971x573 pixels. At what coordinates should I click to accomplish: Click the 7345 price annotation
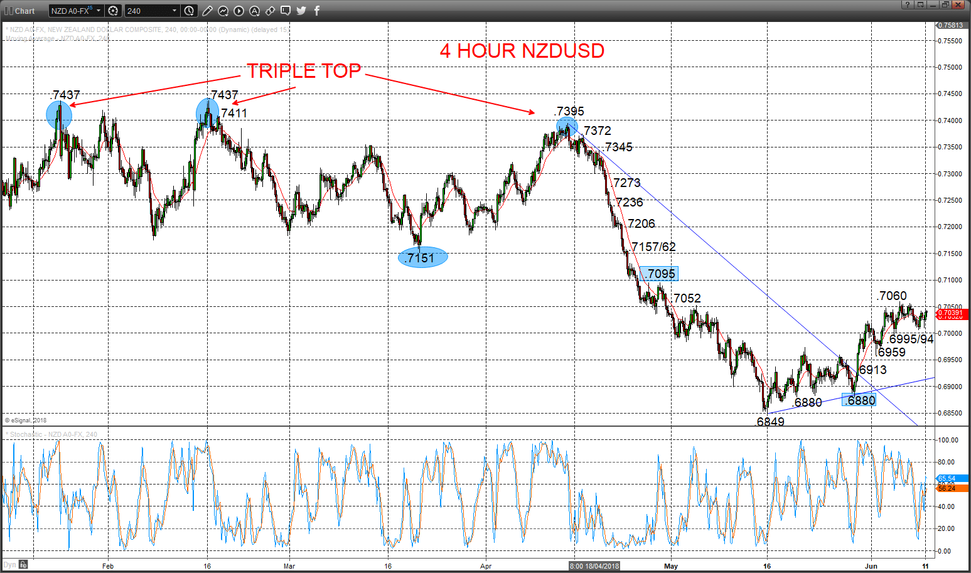tap(619, 147)
